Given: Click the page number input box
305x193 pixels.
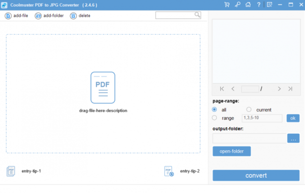Looking at the screenshot, I should pyautogui.click(x=250, y=89).
